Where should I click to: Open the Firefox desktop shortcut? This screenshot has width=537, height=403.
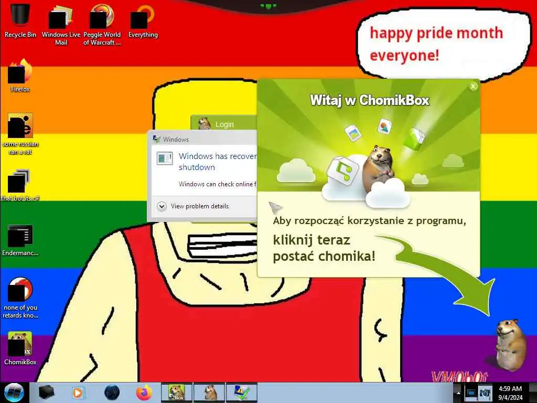(x=20, y=76)
